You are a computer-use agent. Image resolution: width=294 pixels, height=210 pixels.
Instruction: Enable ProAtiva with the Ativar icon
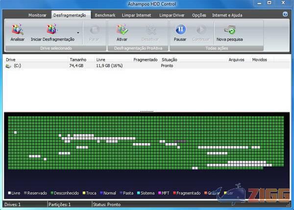click(122, 30)
